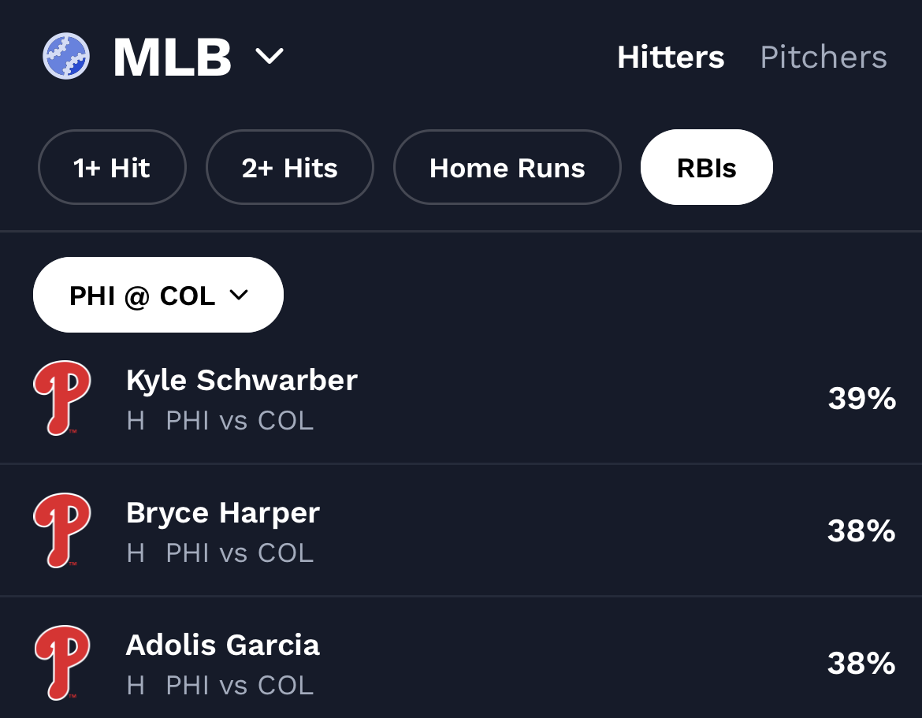The height and width of the screenshot is (718, 922).
Task: Open Bryce Harper's player name link
Action: pyautogui.click(x=223, y=512)
